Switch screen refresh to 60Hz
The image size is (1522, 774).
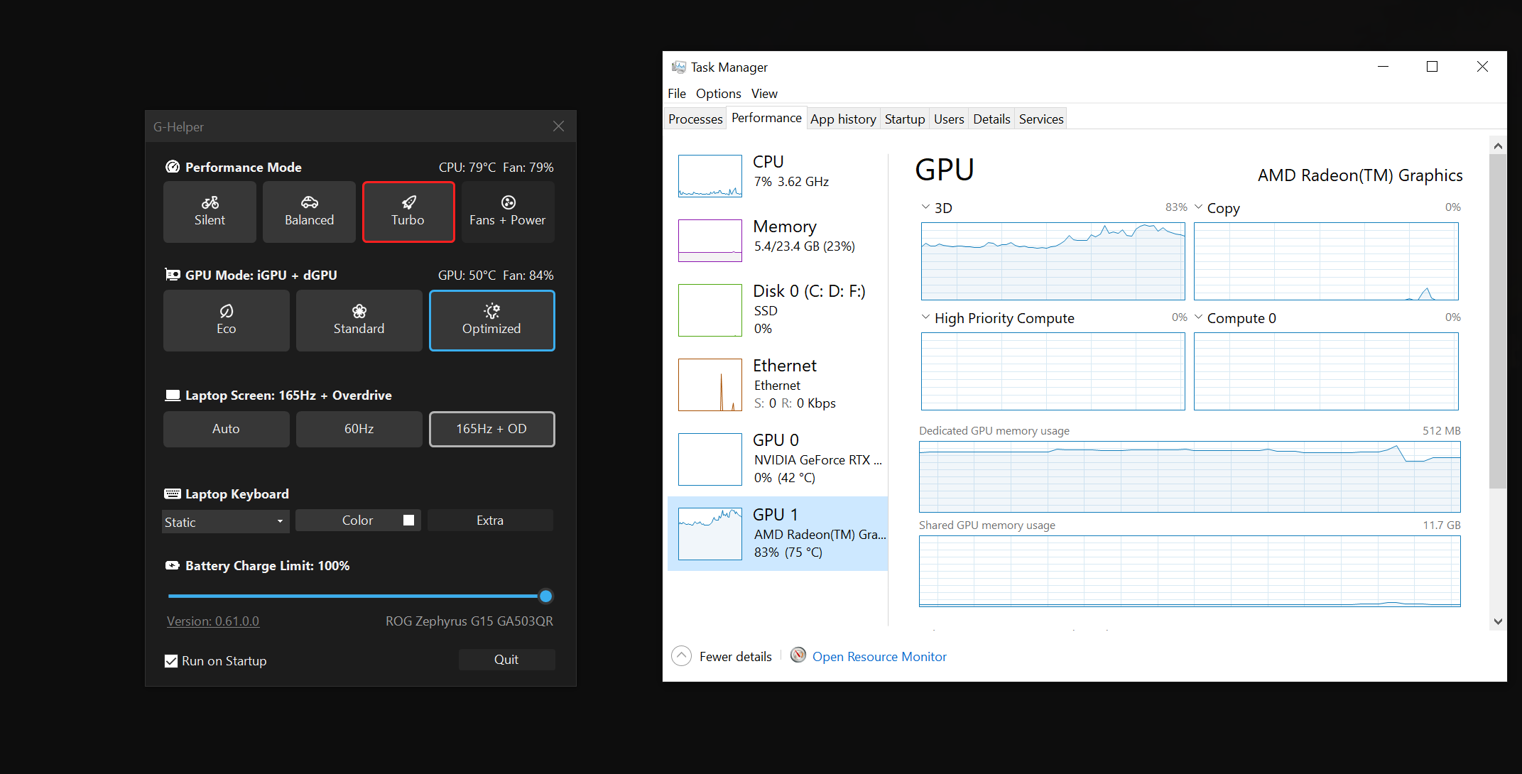tap(359, 428)
